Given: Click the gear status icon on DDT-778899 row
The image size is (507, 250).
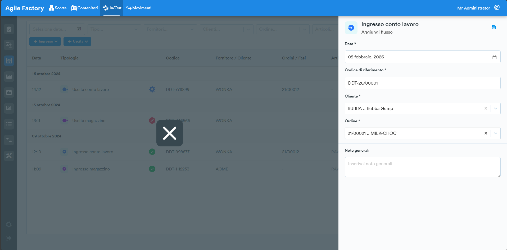Looking at the screenshot, I should pyautogui.click(x=152, y=89).
